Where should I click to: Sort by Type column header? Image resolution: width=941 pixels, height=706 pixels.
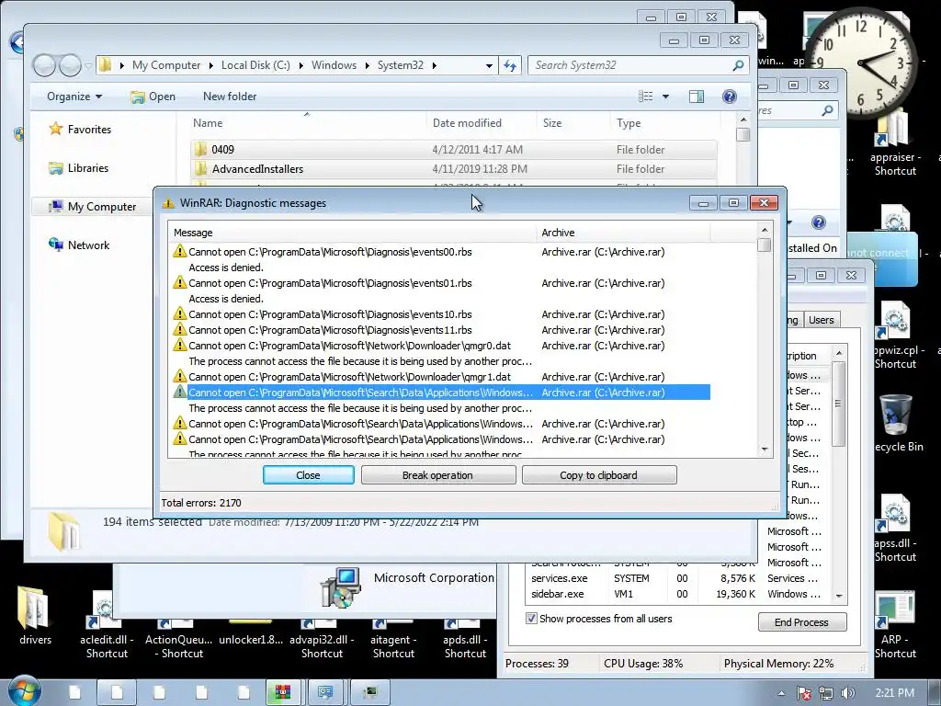(x=665, y=122)
